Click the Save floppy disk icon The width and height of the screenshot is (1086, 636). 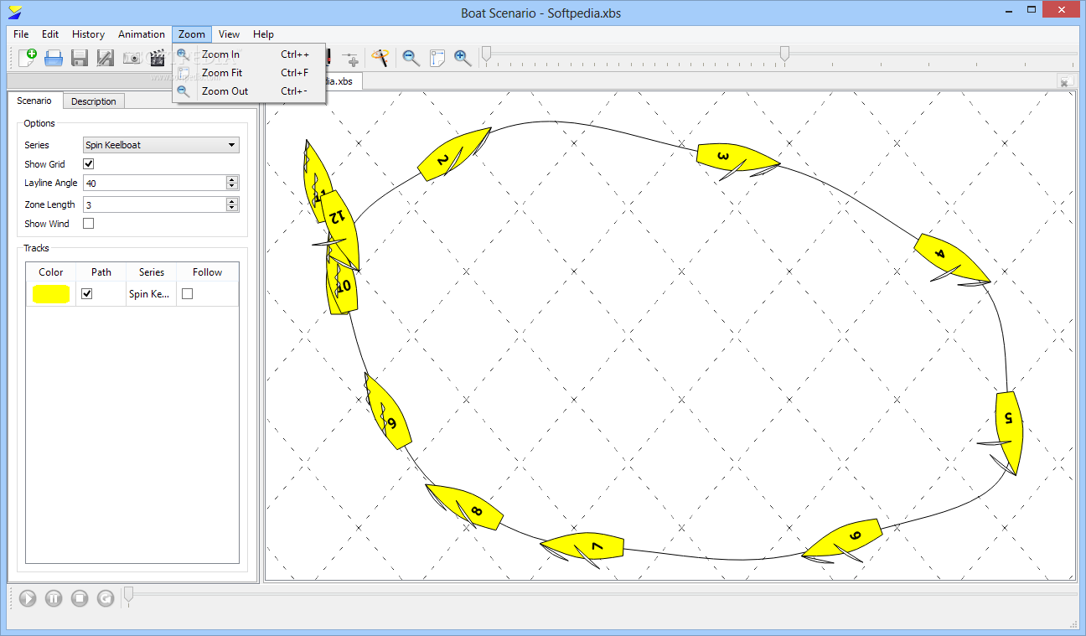pos(80,58)
